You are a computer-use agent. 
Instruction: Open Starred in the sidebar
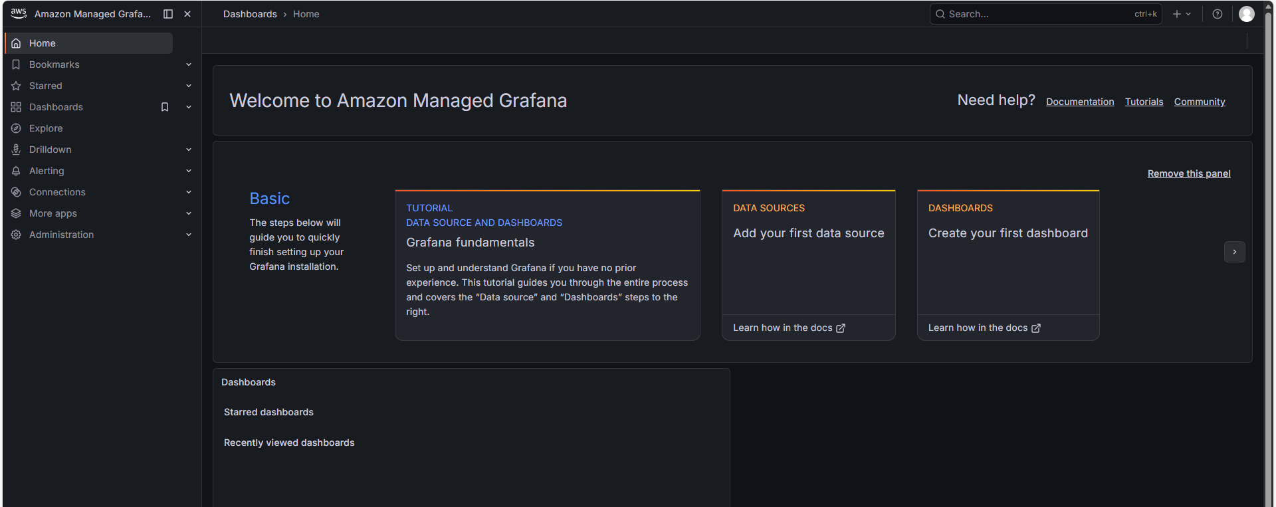(46, 86)
